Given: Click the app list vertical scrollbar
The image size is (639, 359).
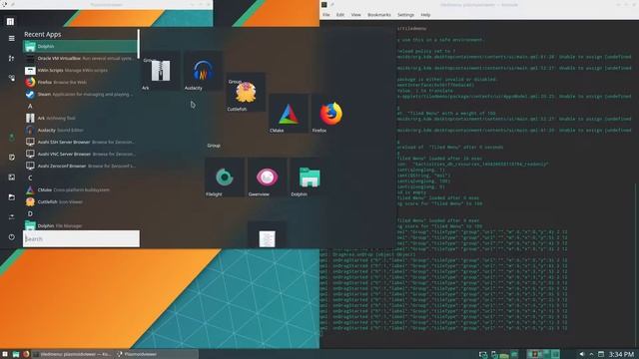Looking at the screenshot, I should 139,44.
